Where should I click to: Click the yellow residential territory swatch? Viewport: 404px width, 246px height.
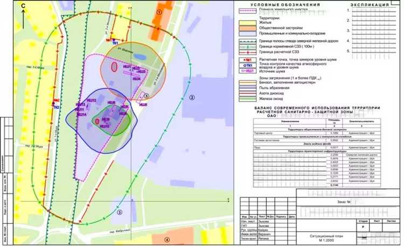(248, 23)
